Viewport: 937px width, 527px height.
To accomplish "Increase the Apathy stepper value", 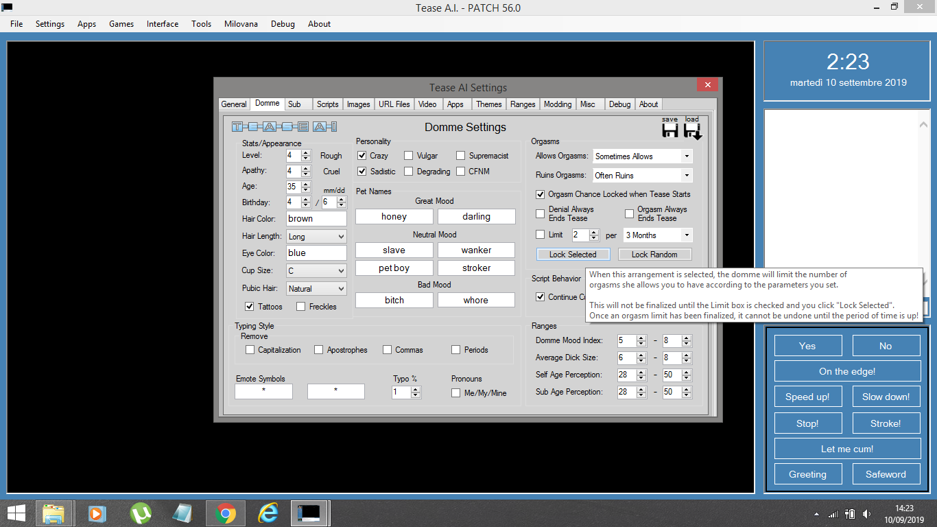I will tap(306, 168).
